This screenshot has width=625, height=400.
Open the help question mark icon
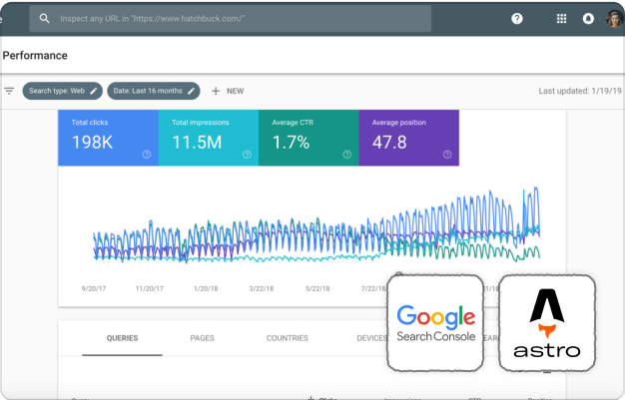pyautogui.click(x=517, y=18)
